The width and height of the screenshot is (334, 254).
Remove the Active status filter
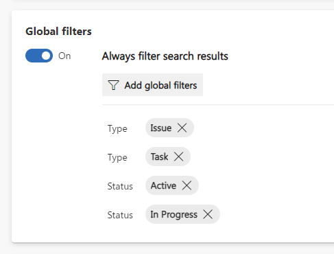coord(187,185)
